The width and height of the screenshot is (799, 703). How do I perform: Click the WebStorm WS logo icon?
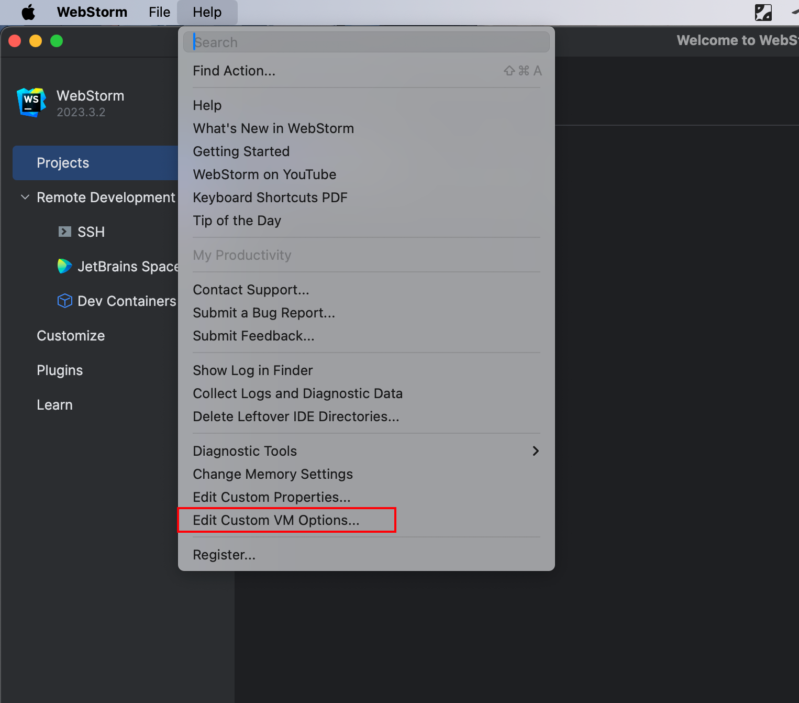pyautogui.click(x=31, y=102)
